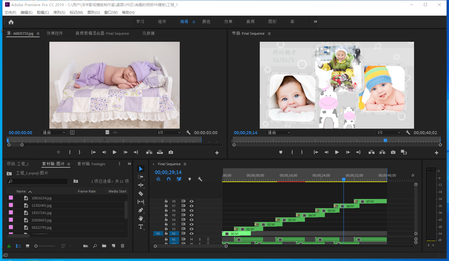449x261 pixels.
Task: Open Program monitor zoom dropdown showing 适合
Action: click(x=279, y=132)
